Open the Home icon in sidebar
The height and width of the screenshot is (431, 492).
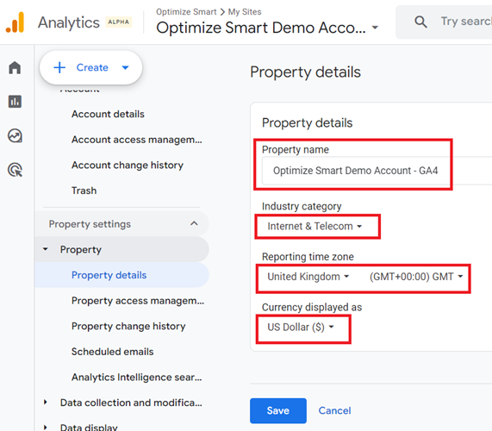[x=15, y=67]
